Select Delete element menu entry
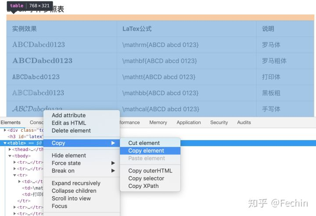Screen dimensions: 316x216 point(82,130)
